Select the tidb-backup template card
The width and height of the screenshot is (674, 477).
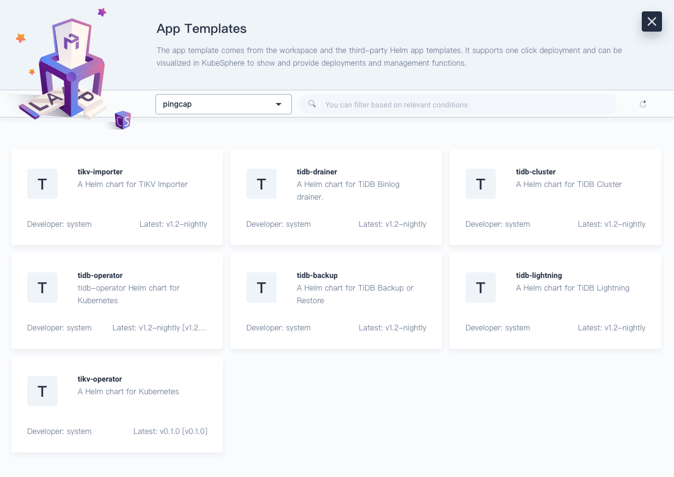pyautogui.click(x=336, y=301)
